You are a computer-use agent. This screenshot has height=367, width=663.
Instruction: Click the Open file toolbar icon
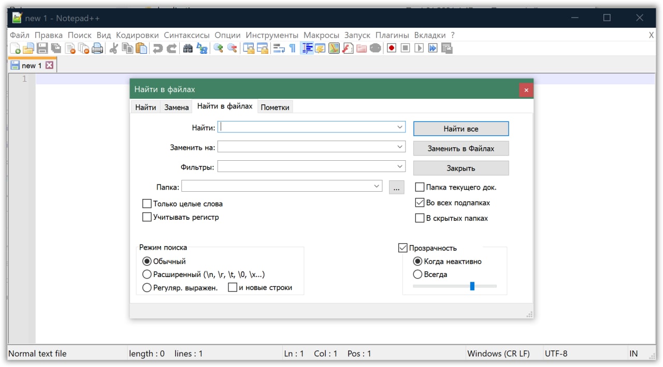click(28, 49)
